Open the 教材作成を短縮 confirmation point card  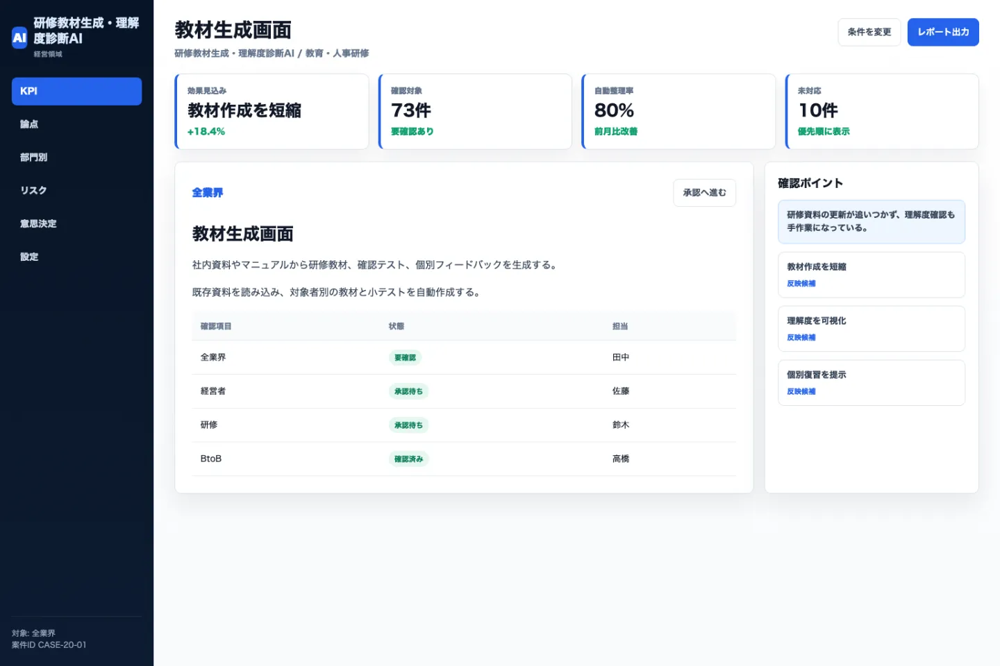point(872,275)
